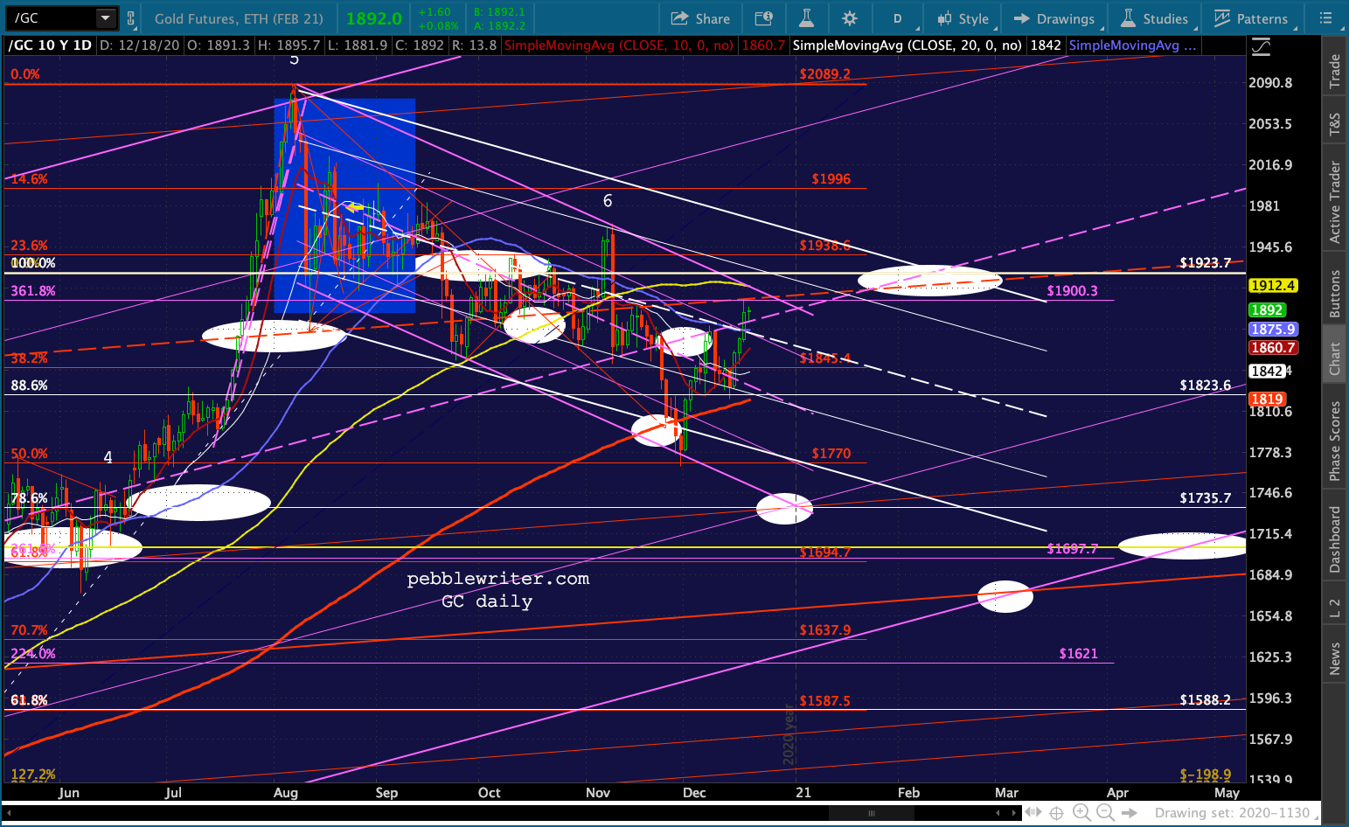This screenshot has width=1349, height=827.
Task: Click the $1621 level label
Action: (x=1078, y=654)
